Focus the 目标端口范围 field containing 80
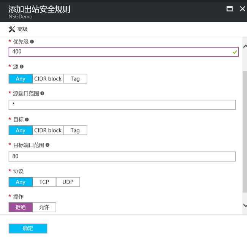Image resolution: width=247 pixels, height=237 pixels. point(122,156)
